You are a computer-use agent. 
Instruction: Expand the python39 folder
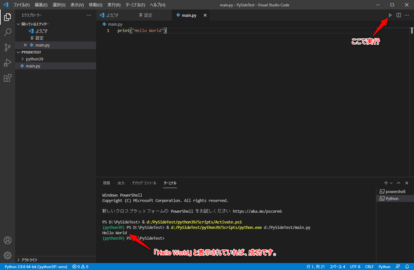coord(56,59)
